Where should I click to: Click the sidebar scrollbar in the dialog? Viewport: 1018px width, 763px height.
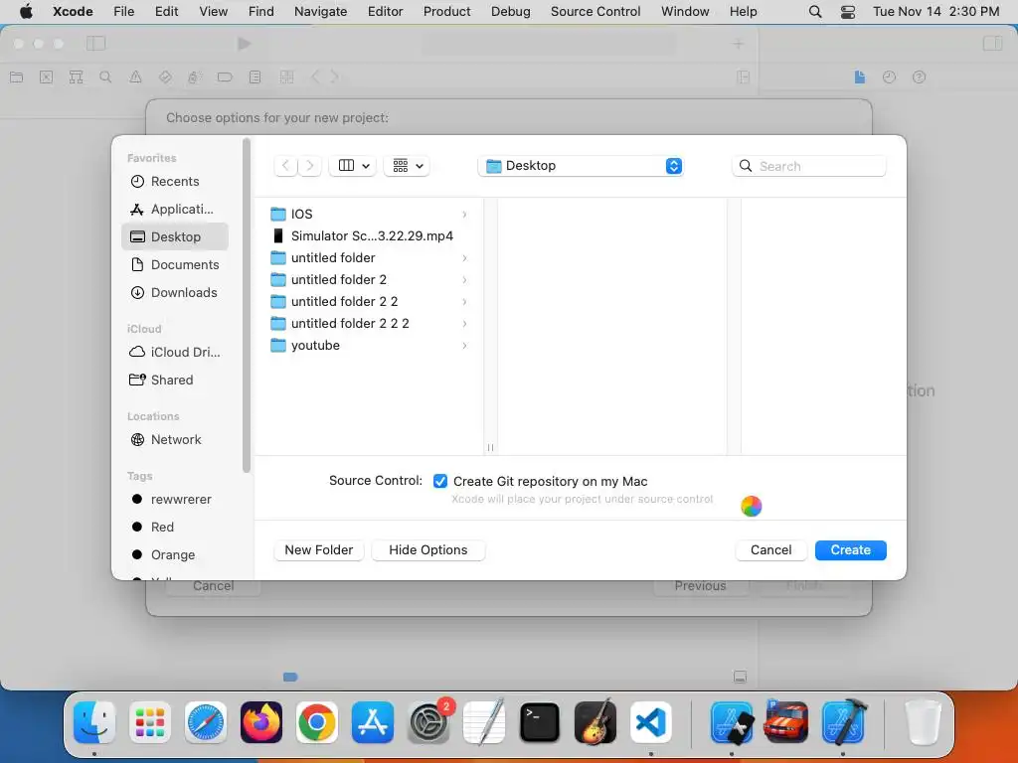pyautogui.click(x=247, y=305)
